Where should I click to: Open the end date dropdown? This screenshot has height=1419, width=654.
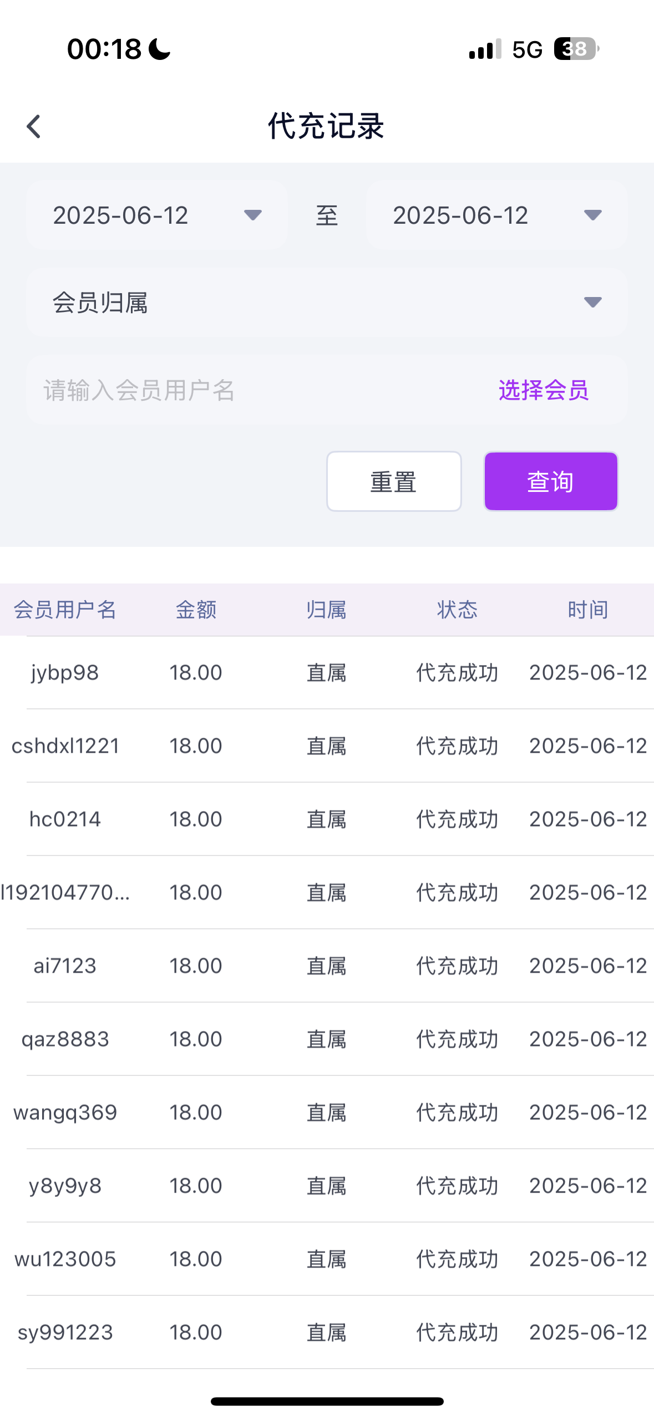(x=496, y=215)
